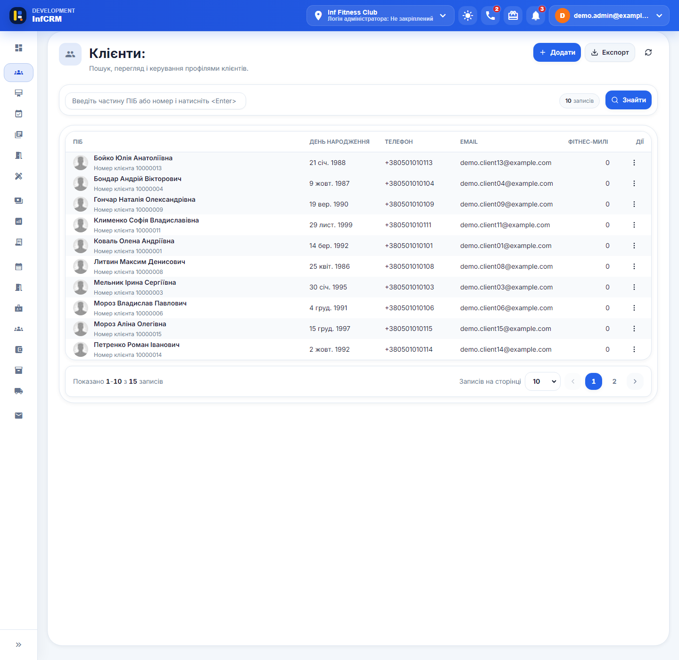The width and height of the screenshot is (679, 660).
Task: Open the crossed ruler-and-pencil tools sidebar icon
Action: tap(18, 176)
